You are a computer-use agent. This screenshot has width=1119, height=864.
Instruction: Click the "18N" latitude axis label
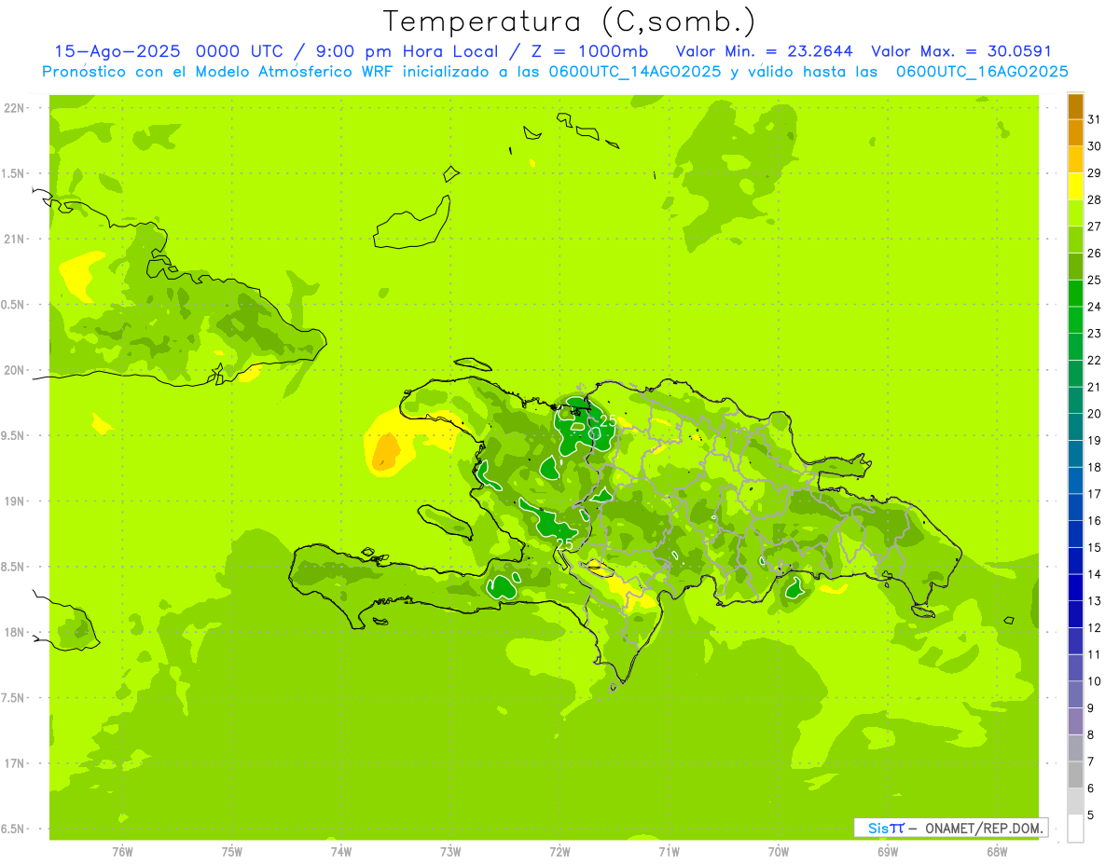pyautogui.click(x=15, y=633)
